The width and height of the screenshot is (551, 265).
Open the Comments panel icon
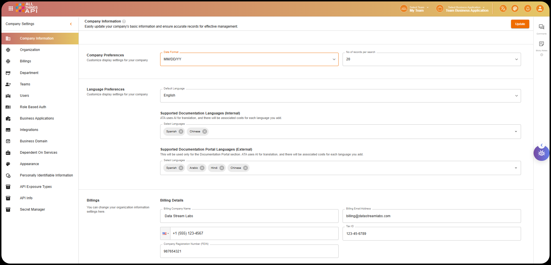pyautogui.click(x=541, y=27)
